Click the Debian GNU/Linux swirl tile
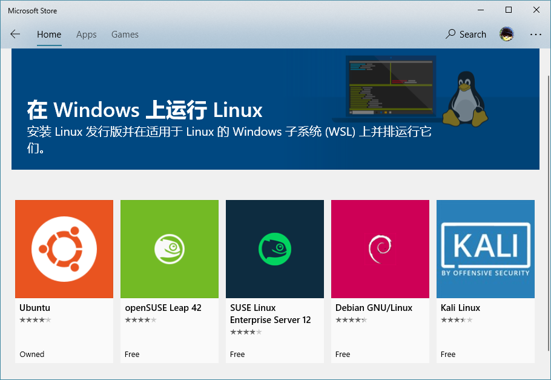 click(380, 248)
